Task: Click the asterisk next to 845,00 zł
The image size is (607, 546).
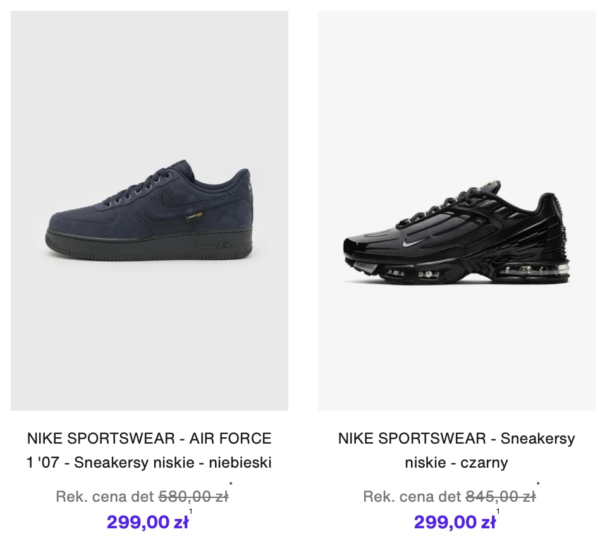Action: (x=538, y=485)
